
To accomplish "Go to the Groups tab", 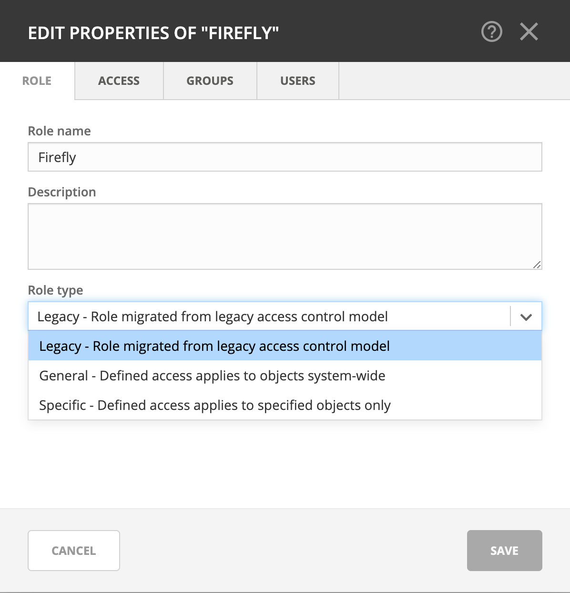I will coord(210,81).
